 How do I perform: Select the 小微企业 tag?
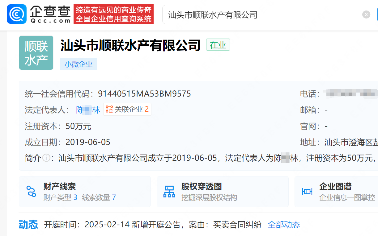click(79, 64)
